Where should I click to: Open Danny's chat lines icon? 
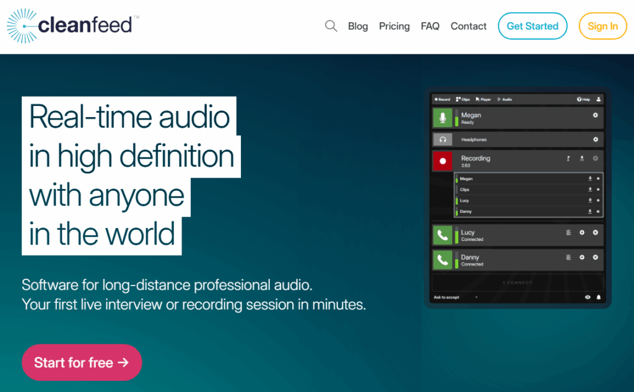pyautogui.click(x=568, y=257)
